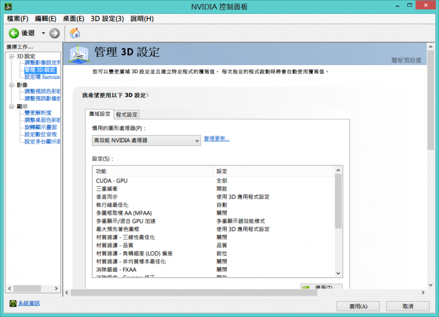This screenshot has height=317, width=439.
Task: Click the NVIDIA app icon in title bar
Action: [x=9, y=6]
